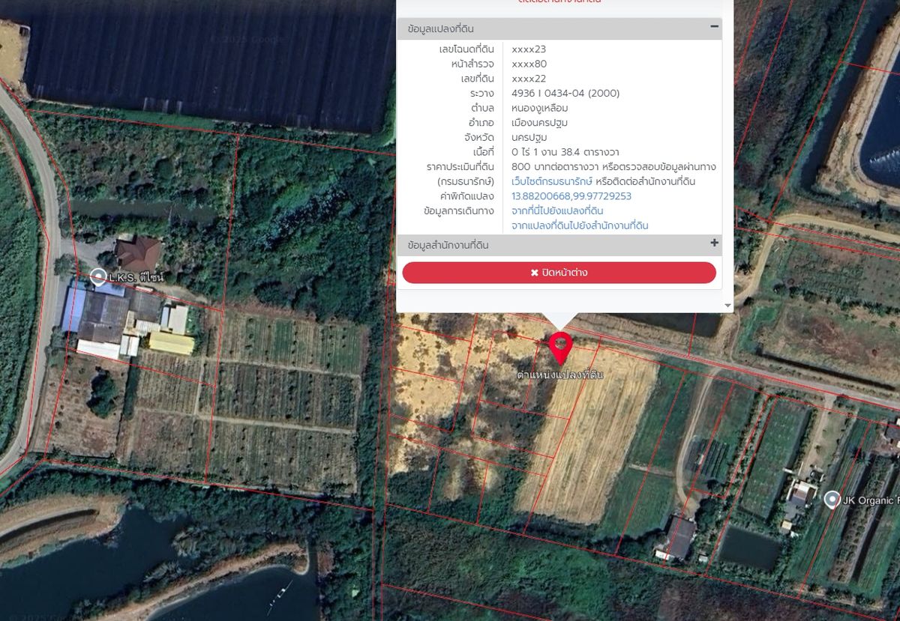Follow the จากแปลงที่ดินไปยังสำนักงานที่ดิน directions link
Viewport: 900px width, 621px height.
[x=580, y=225]
